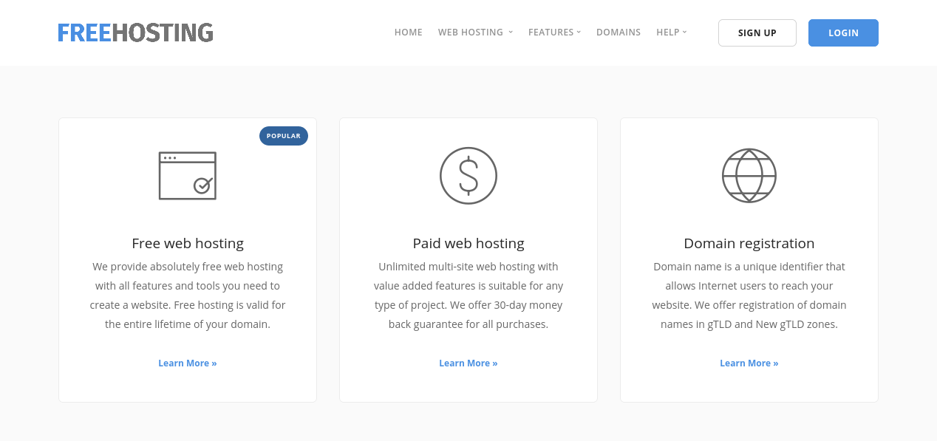Open Learn More under Free web hosting
937x441 pixels.
(x=188, y=363)
